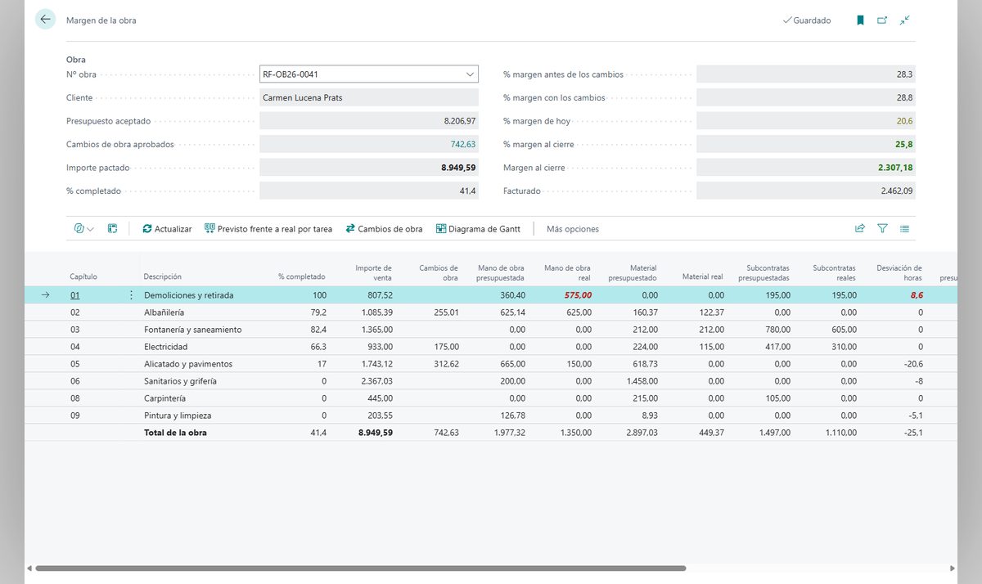This screenshot has width=982, height=584.
Task: Open chapter 01 link
Action: tap(75, 295)
